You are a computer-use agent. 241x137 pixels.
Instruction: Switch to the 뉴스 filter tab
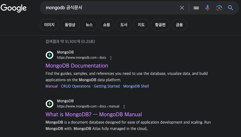pos(89,25)
